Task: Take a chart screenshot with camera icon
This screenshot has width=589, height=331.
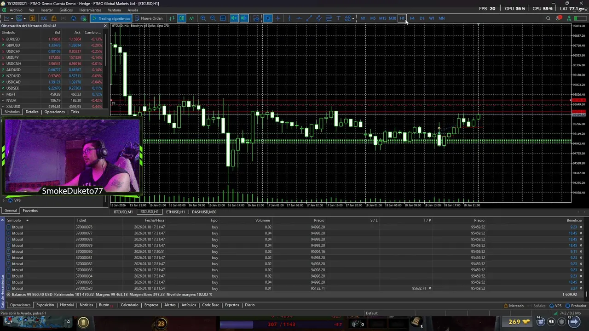Action: point(256,18)
